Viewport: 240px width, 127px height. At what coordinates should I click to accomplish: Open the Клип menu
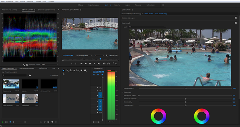tap(16, 1)
